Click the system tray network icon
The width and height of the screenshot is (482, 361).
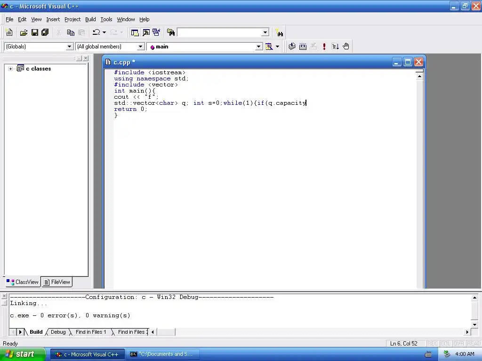447,354
